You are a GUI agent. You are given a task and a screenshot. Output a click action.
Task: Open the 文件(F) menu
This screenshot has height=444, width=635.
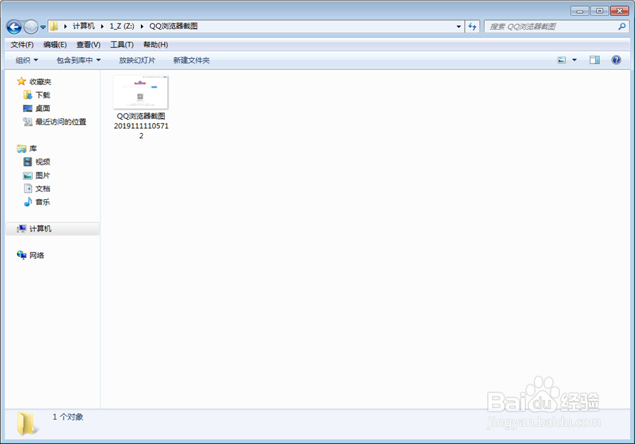[22, 44]
